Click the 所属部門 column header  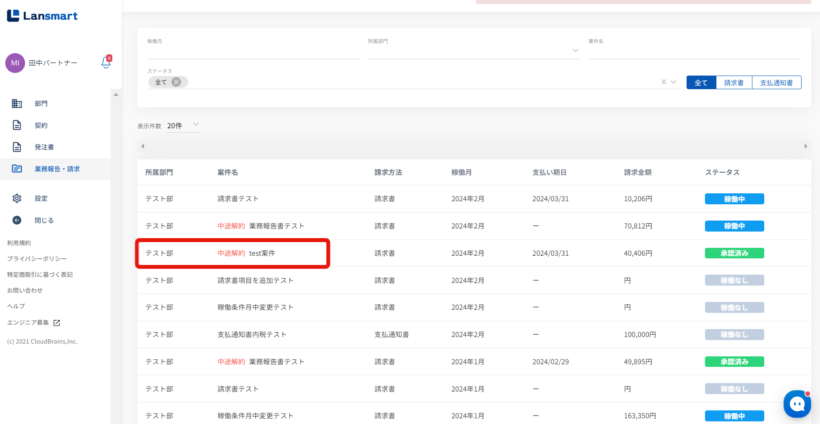click(x=159, y=172)
